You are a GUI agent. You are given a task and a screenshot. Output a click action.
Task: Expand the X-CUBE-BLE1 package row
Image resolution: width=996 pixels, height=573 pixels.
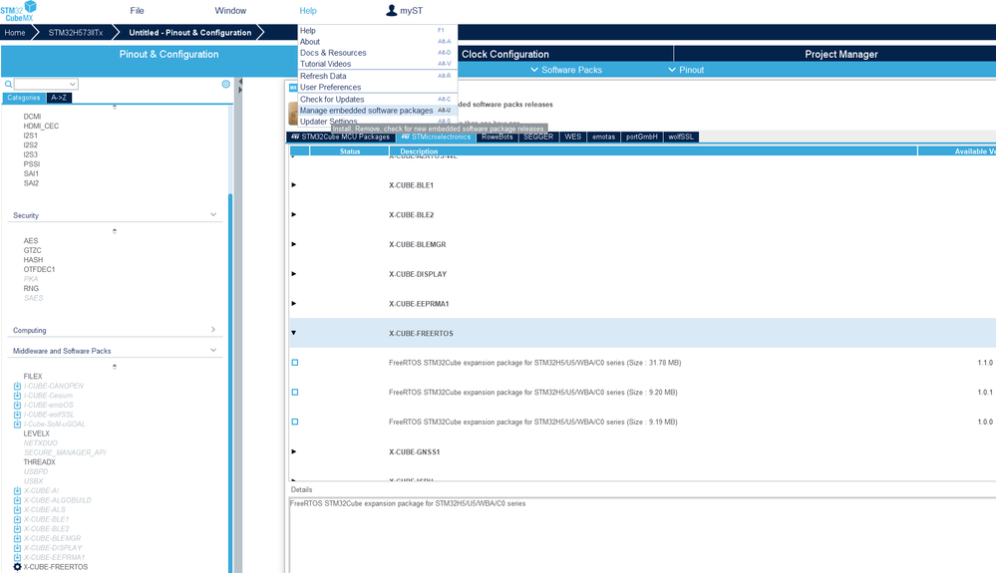293,184
